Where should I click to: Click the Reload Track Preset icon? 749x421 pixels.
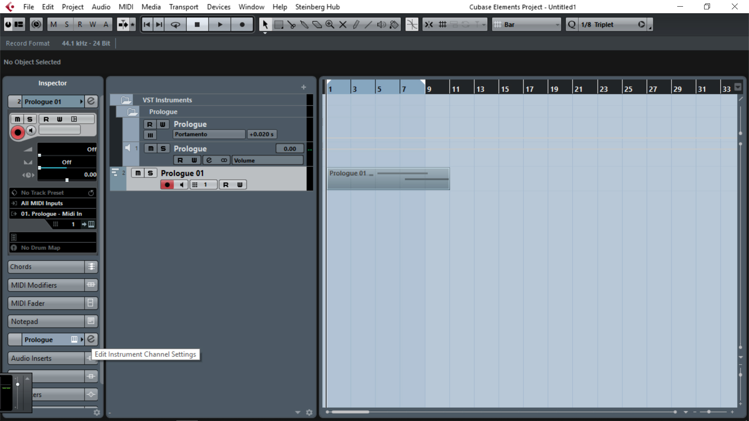click(91, 193)
